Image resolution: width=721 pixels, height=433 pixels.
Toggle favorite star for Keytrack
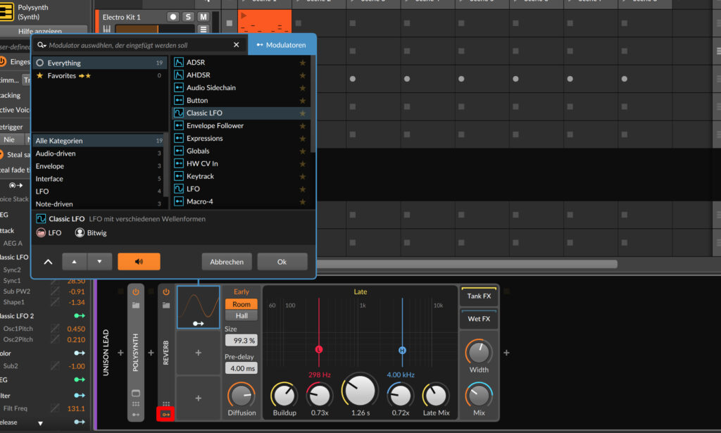point(303,176)
